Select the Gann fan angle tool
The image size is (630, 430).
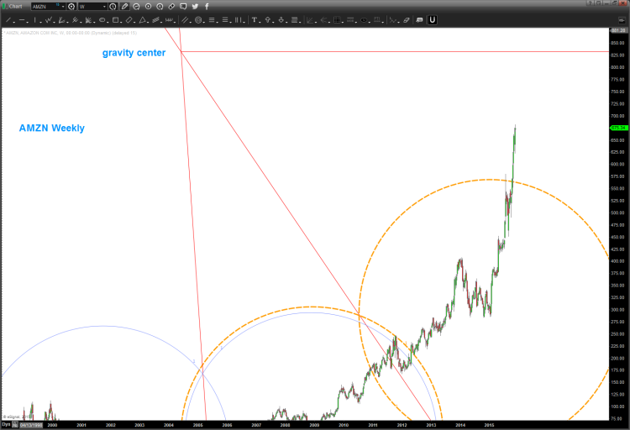(x=61, y=19)
